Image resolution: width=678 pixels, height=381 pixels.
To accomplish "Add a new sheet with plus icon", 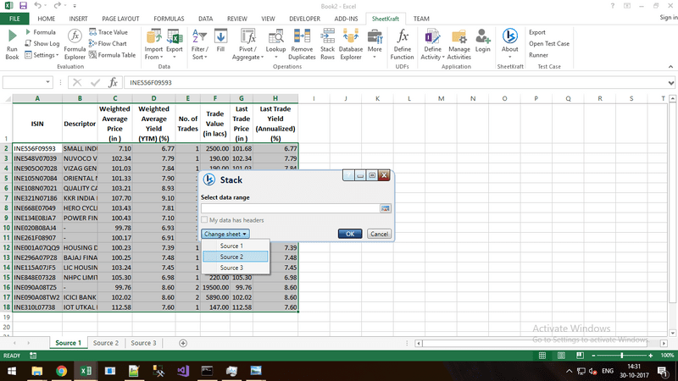I will pyautogui.click(x=183, y=343).
